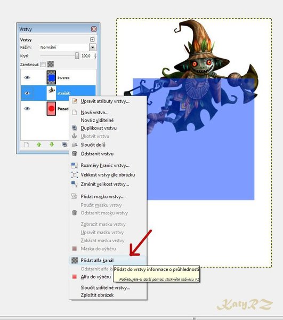Screen dimensions: 283x320
Task: Click the add layer mask icon
Action: pyautogui.click(x=75, y=196)
